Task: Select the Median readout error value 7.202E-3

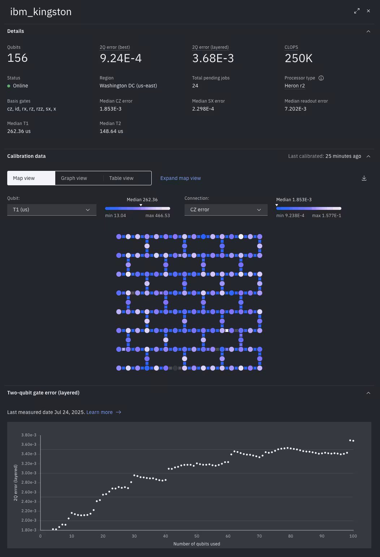Action: (x=295, y=109)
